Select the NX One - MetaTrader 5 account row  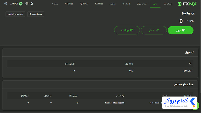click(100, 103)
